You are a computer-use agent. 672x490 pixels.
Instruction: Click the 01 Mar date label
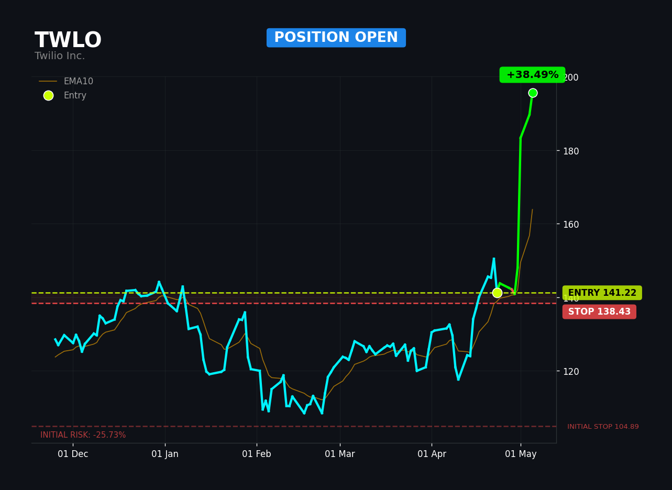[340, 454]
